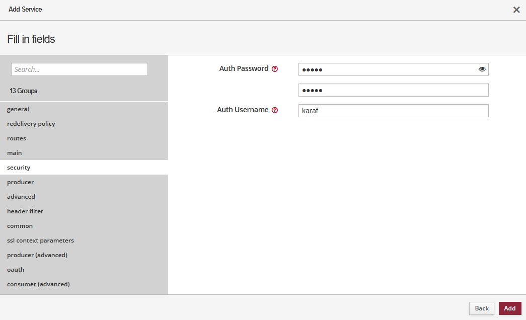Click inside the group search box
The height and width of the screenshot is (320, 526).
[x=79, y=69]
